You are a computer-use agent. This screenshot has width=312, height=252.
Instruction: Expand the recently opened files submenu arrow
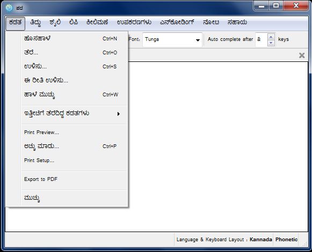pos(118,114)
